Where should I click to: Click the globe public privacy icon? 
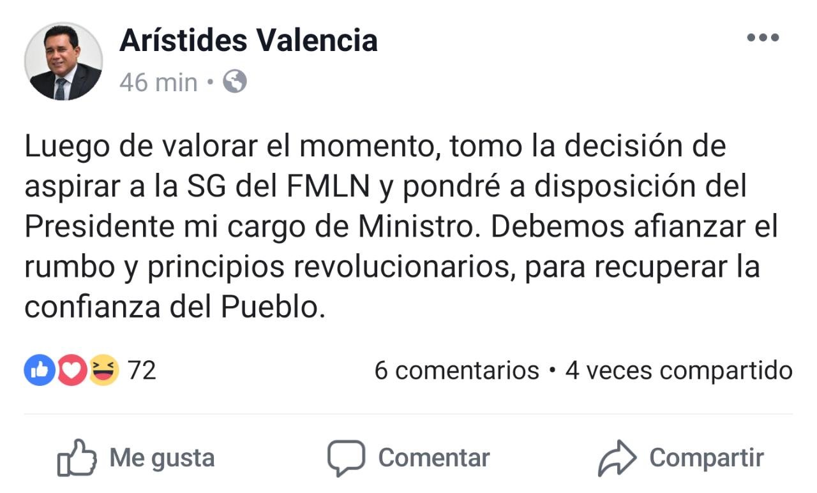click(234, 82)
